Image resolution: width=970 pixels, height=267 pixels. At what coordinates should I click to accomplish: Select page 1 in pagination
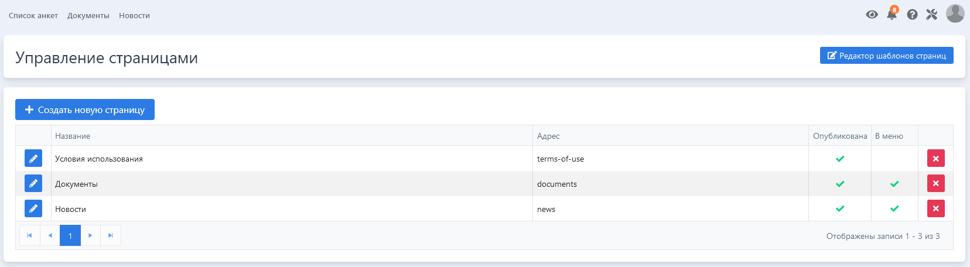(70, 235)
